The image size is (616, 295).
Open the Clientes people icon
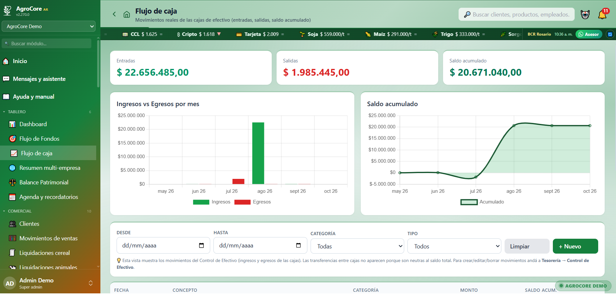(x=12, y=224)
